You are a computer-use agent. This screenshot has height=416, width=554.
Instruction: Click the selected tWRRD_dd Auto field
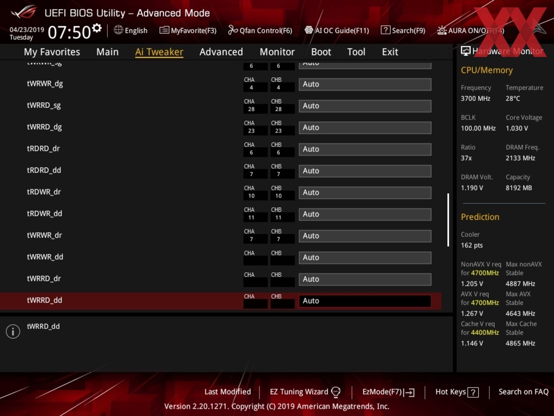point(365,301)
